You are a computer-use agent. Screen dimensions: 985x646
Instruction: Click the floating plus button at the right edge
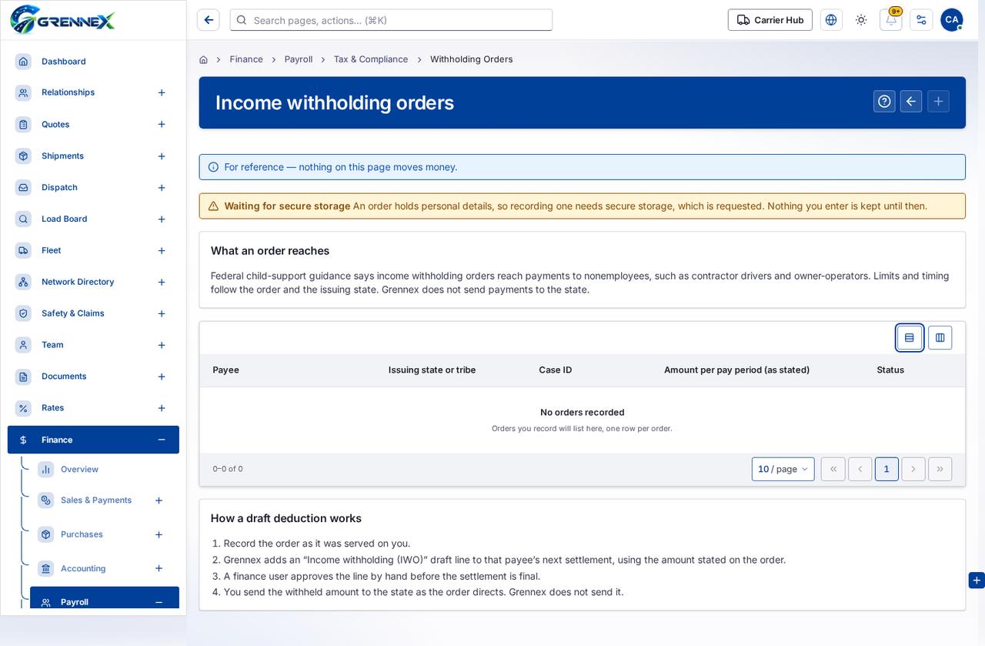pos(977,581)
